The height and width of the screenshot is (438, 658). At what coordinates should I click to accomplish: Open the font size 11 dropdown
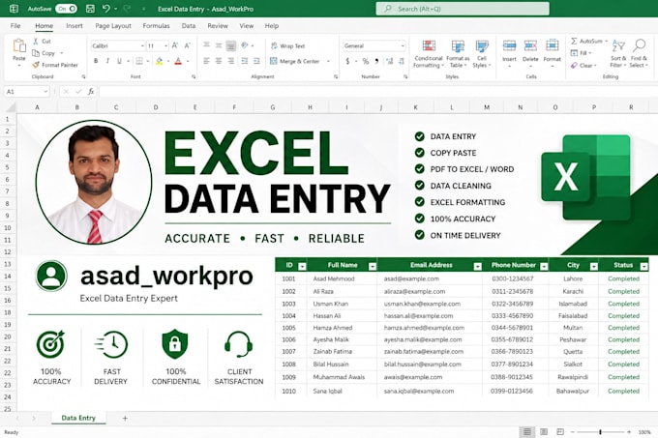pyautogui.click(x=165, y=45)
